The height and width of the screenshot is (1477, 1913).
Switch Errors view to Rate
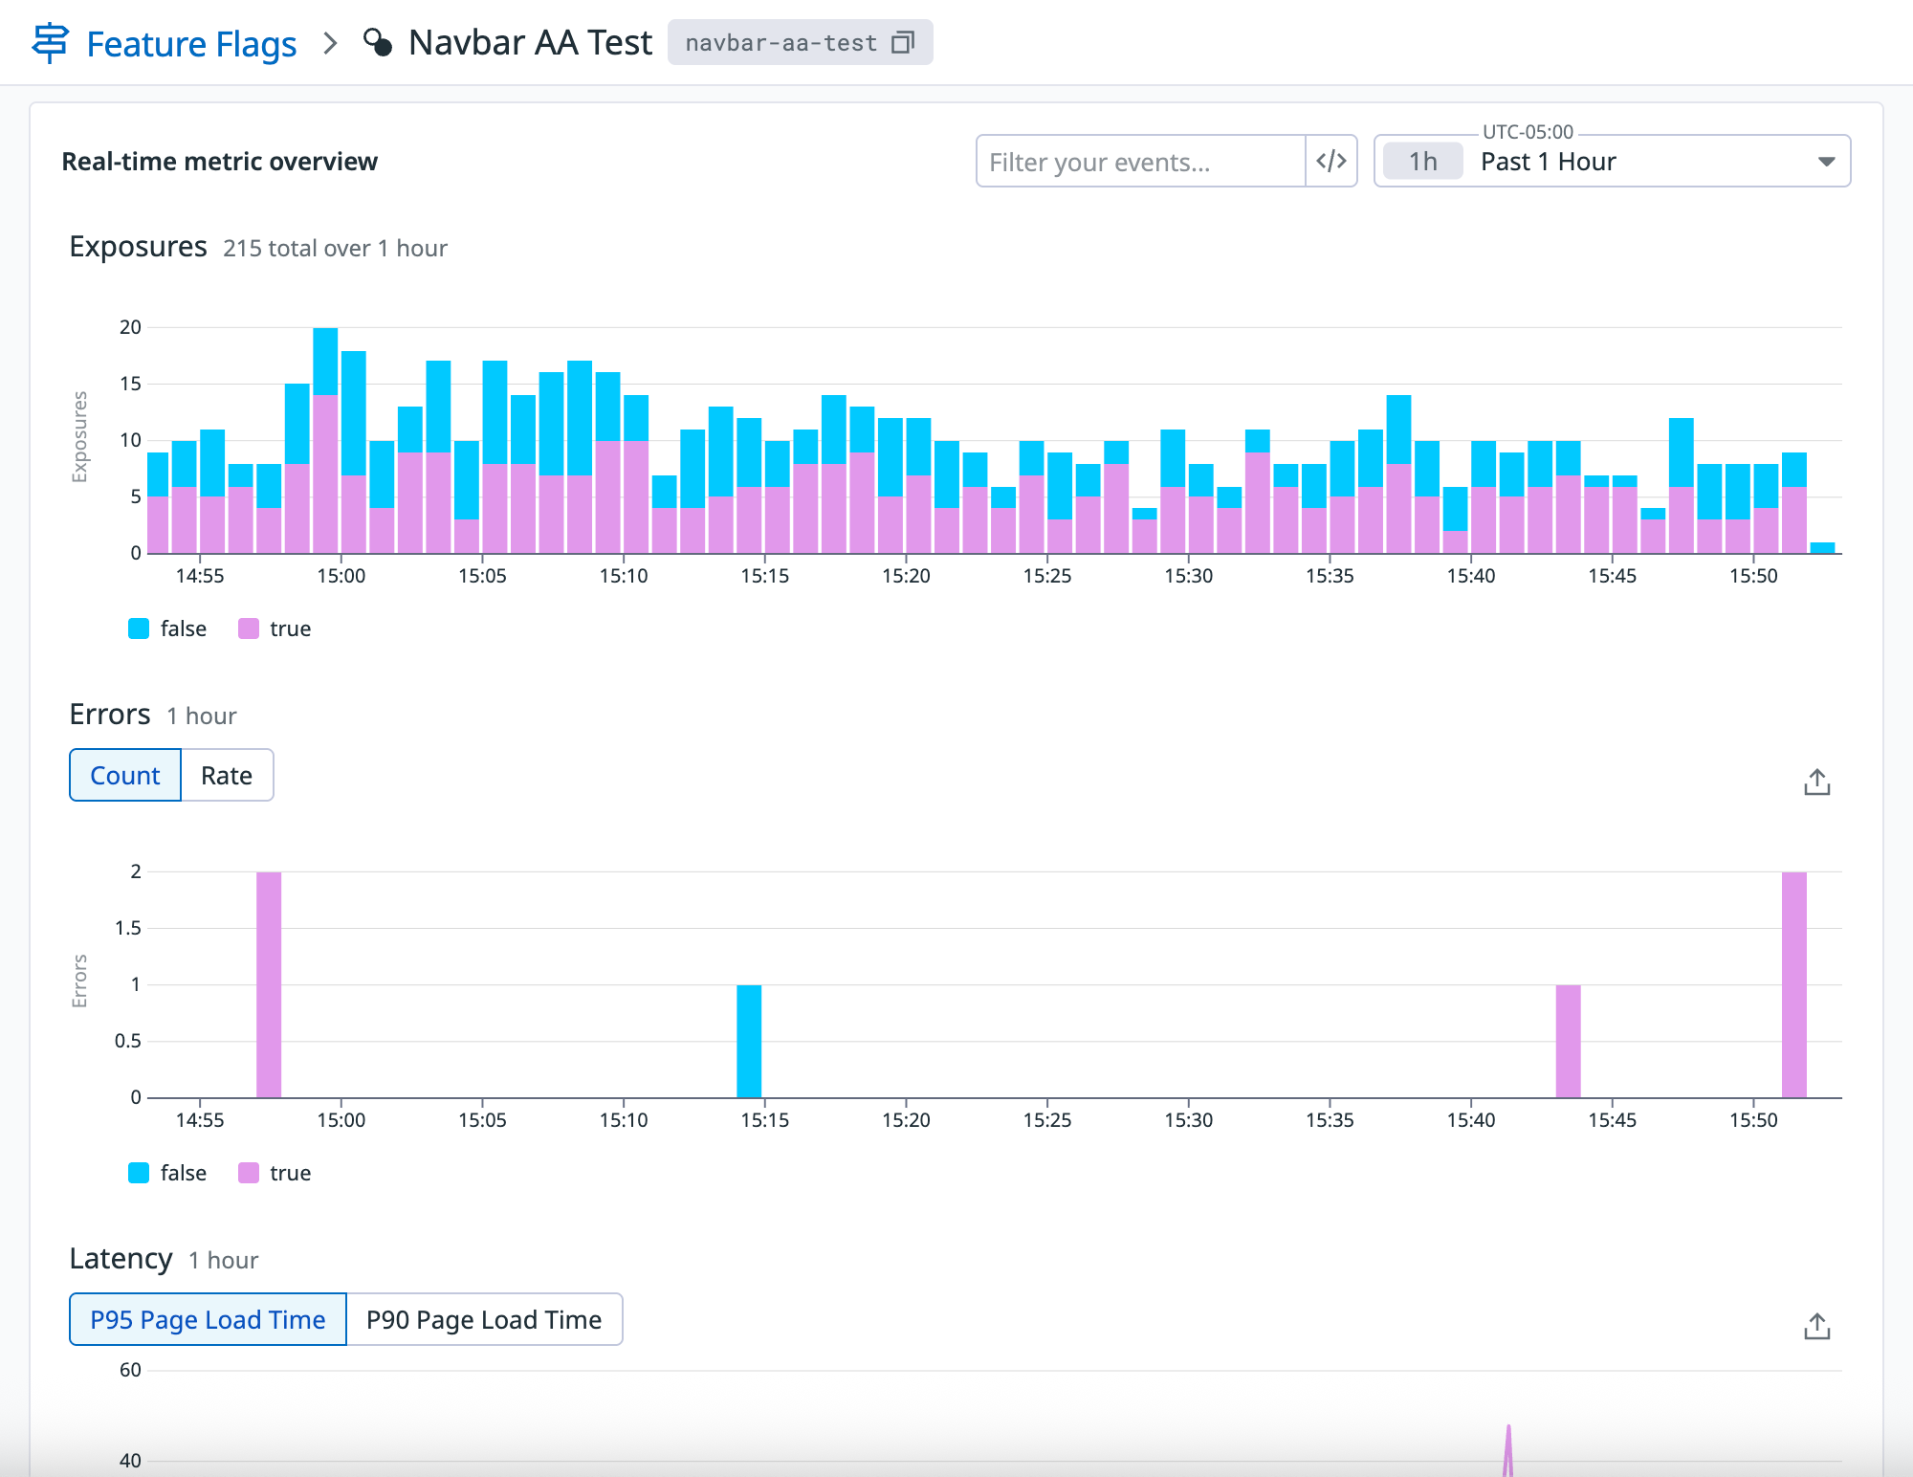[x=227, y=775]
